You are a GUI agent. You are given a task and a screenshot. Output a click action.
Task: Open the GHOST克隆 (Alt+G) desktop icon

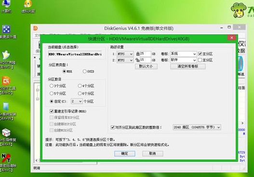(x=6, y=60)
